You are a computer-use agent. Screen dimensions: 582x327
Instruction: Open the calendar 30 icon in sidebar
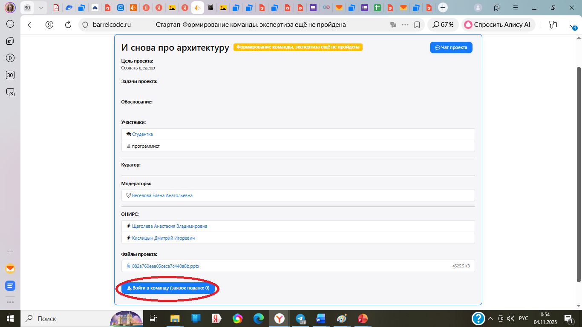[x=10, y=75]
